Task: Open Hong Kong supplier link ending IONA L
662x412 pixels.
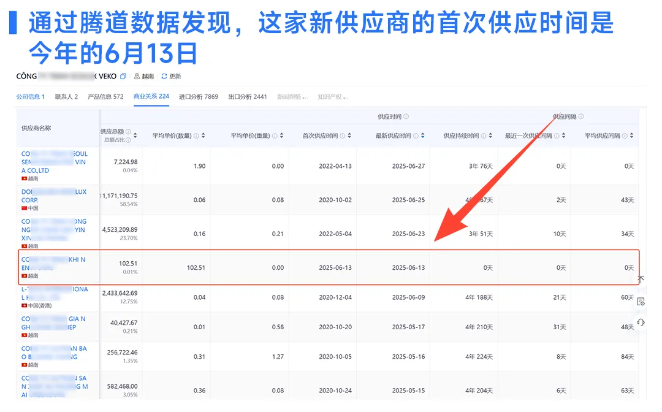Action: point(55,293)
